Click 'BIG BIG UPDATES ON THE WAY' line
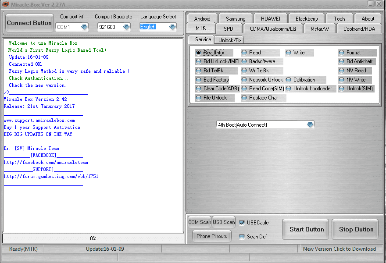Screen dimensions: 386x263 (38, 134)
